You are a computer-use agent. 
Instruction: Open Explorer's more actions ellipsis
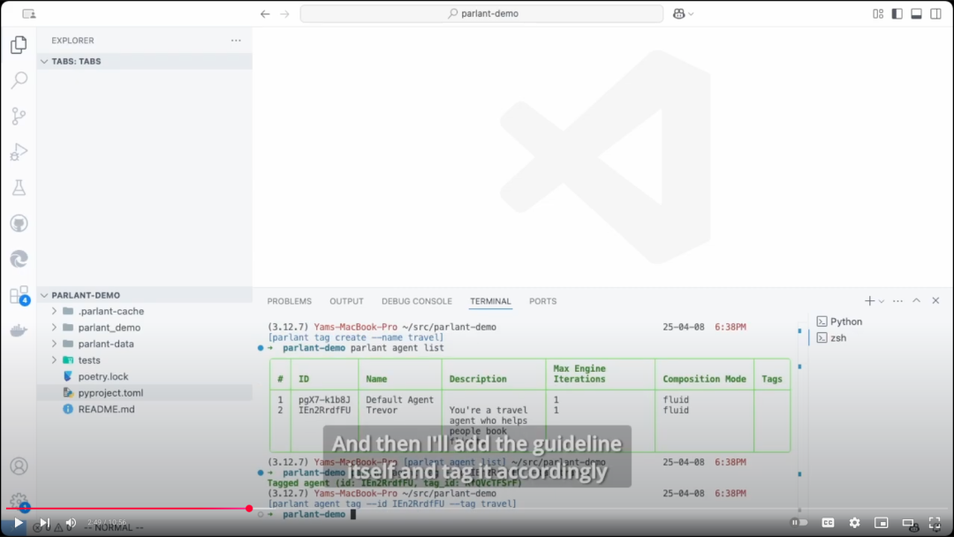236,41
